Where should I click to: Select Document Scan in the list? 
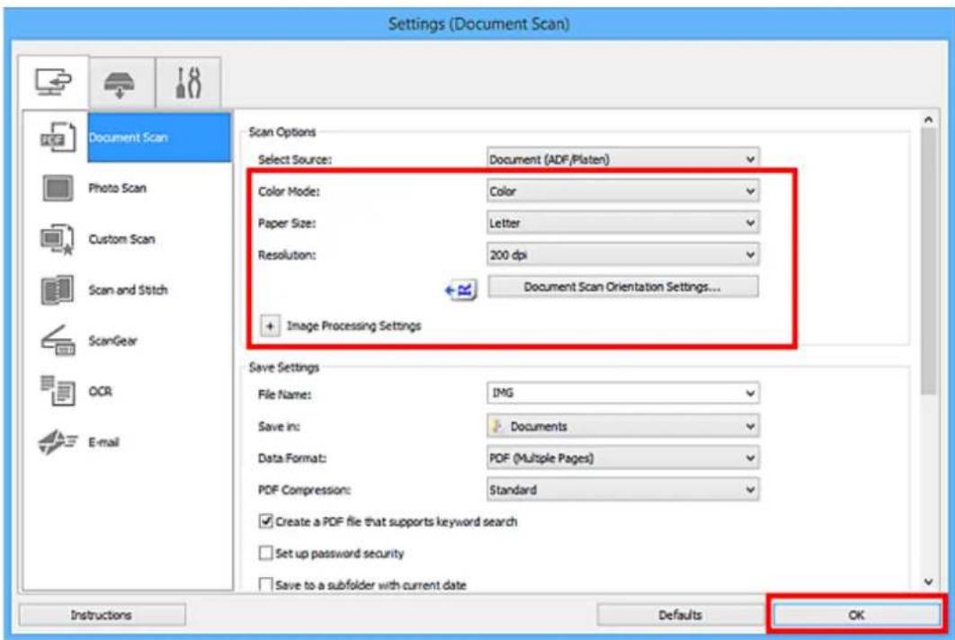point(159,138)
